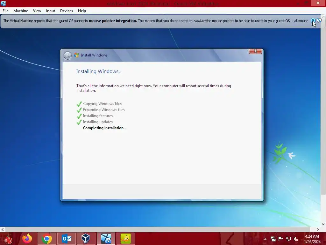The image size is (326, 245).
Task: Click the muted volume tray icon
Action: pyautogui.click(x=296, y=239)
